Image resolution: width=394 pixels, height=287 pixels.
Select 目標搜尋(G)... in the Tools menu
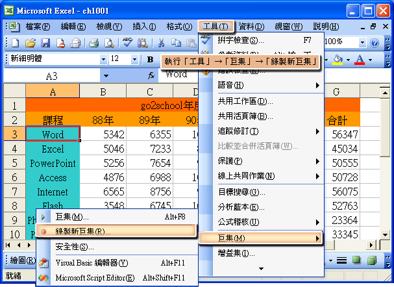(261, 192)
